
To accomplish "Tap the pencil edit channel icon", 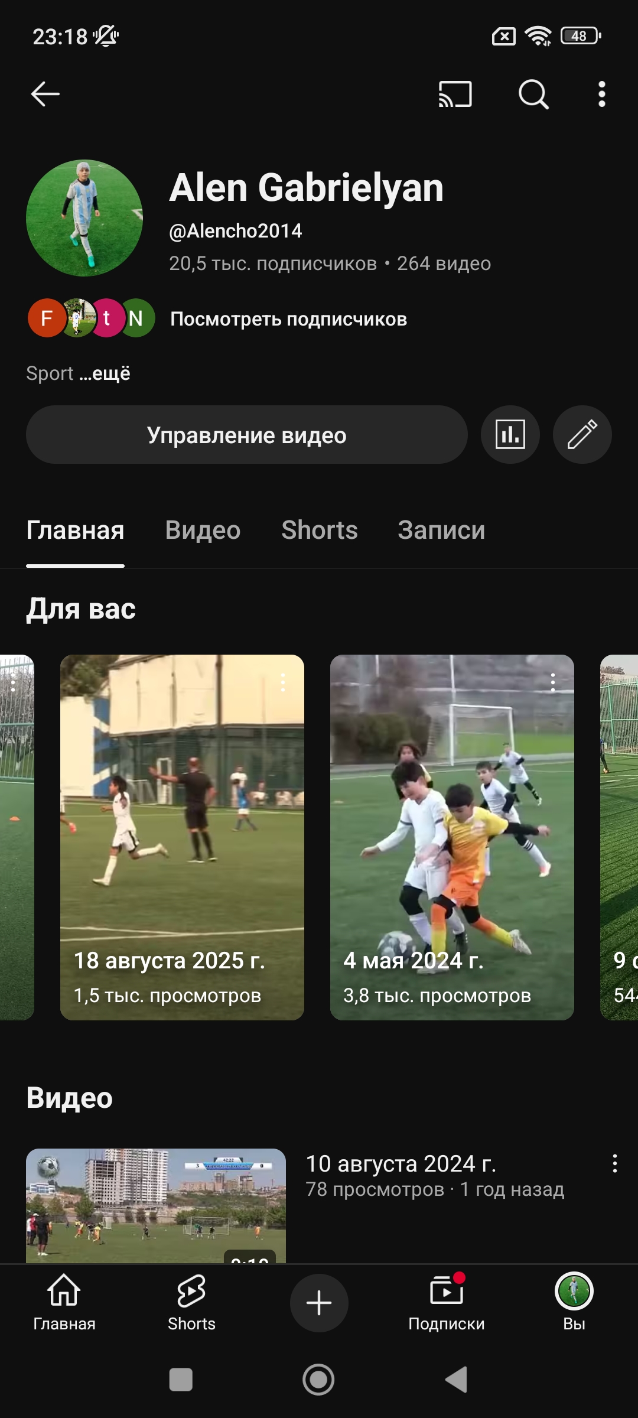I will click(x=582, y=435).
